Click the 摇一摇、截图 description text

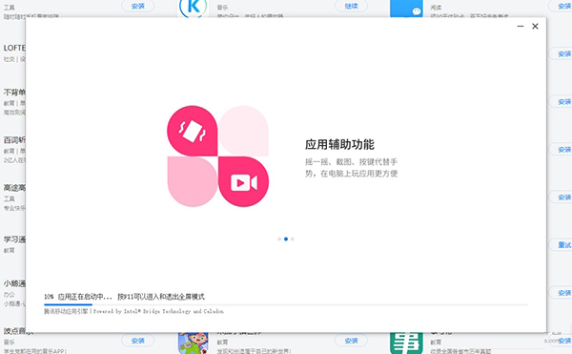pos(351,168)
